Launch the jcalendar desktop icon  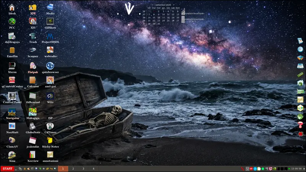(33, 140)
